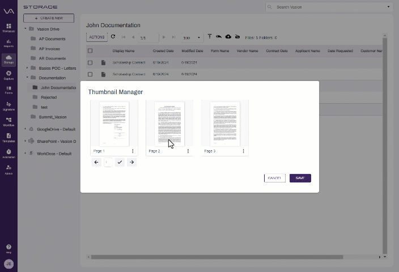Open the Workspace sidebar icon
The width and height of the screenshot is (399, 272).
click(x=9, y=28)
